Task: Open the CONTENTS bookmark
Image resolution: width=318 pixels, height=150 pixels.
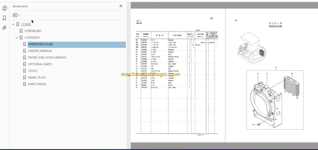Action: click(32, 38)
